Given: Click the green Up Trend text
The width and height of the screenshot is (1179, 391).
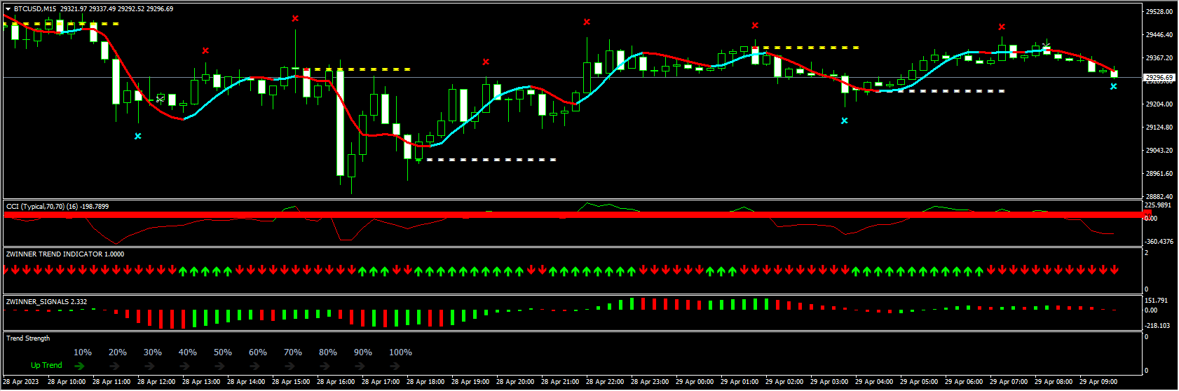Looking at the screenshot, I should (46, 365).
